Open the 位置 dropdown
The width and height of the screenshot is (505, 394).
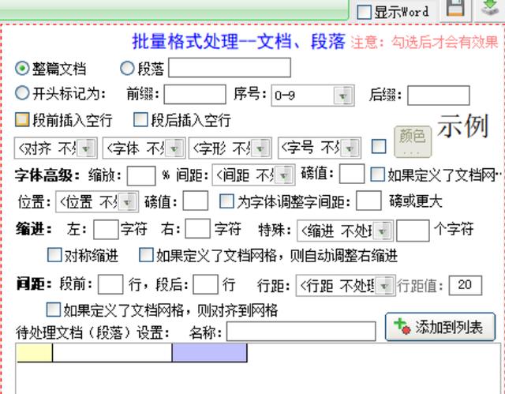click(97, 201)
